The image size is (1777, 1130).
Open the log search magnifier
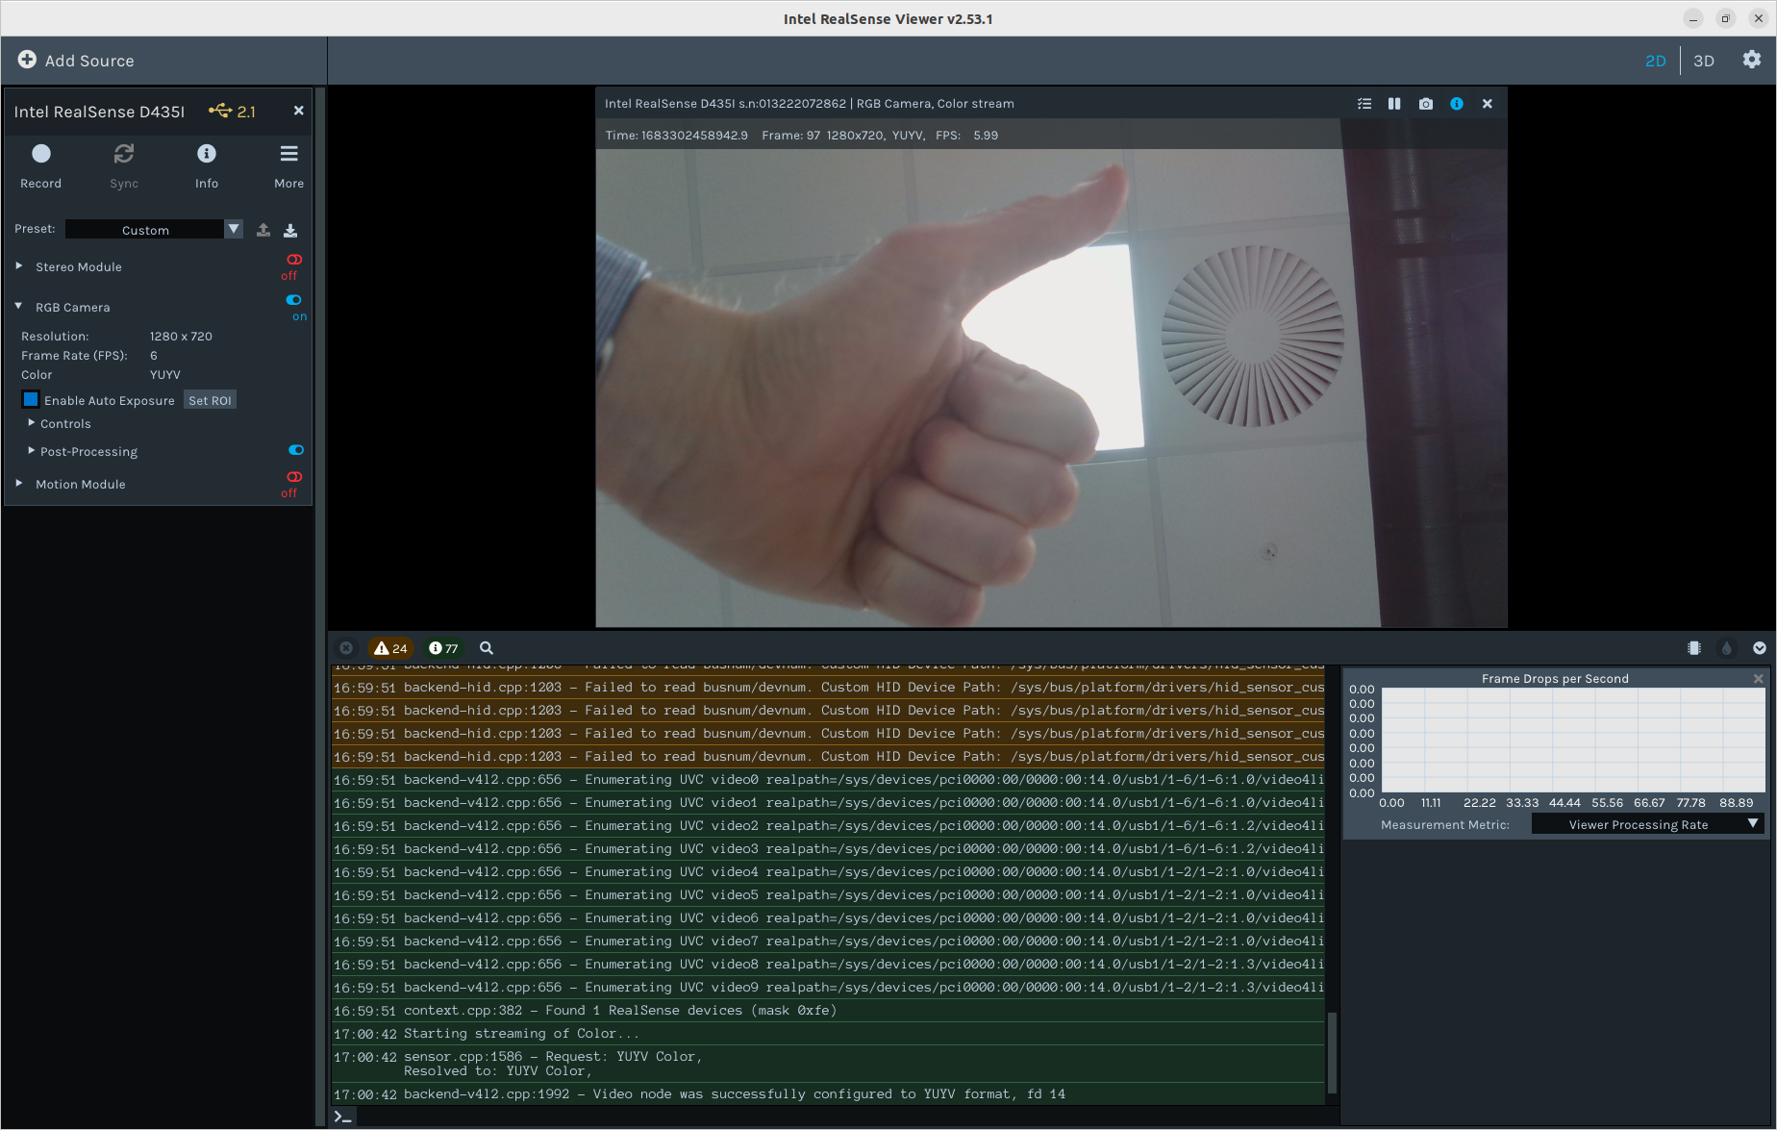click(486, 648)
